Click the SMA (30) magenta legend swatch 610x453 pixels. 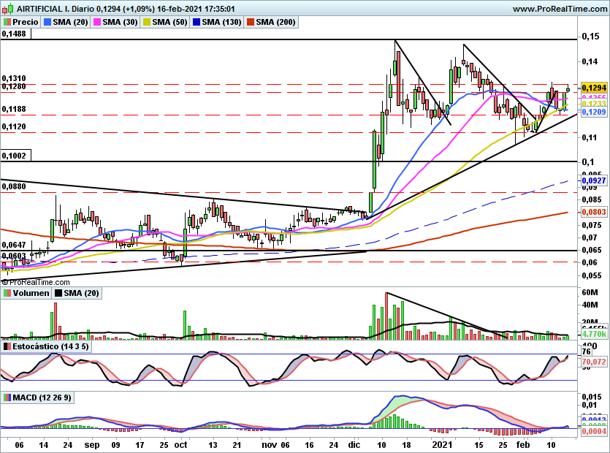pos(97,22)
